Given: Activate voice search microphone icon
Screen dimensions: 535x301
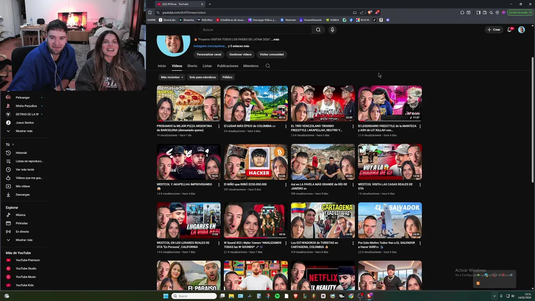Looking at the screenshot, I should tap(332, 30).
